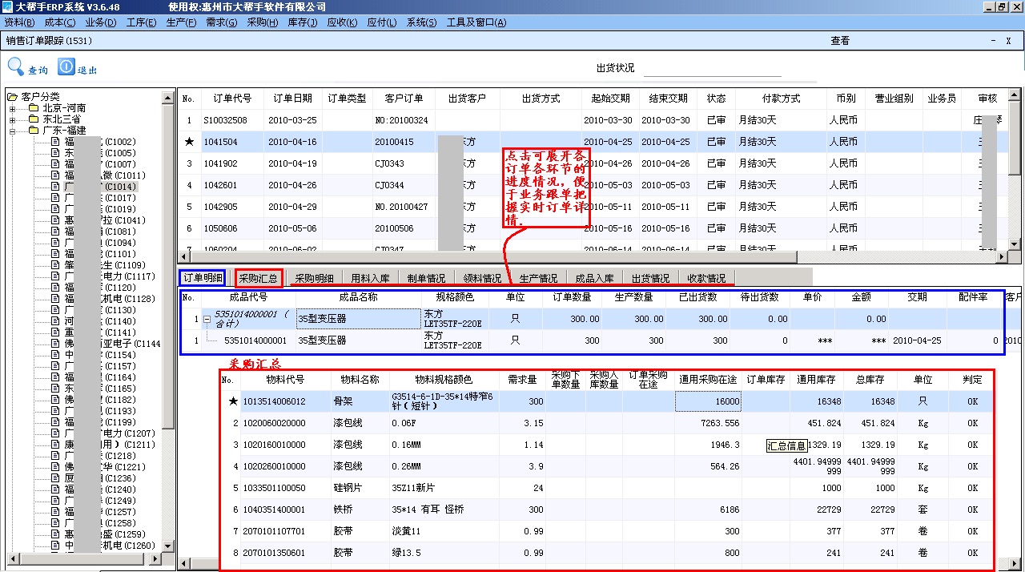This screenshot has width=1025, height=572.
Task: Collapse the 5351014000001 合计 row expander
Action: pos(207,318)
